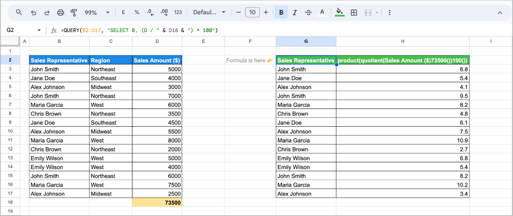The height and width of the screenshot is (216, 513).
Task: Decrease decimal places
Action: 150,12
